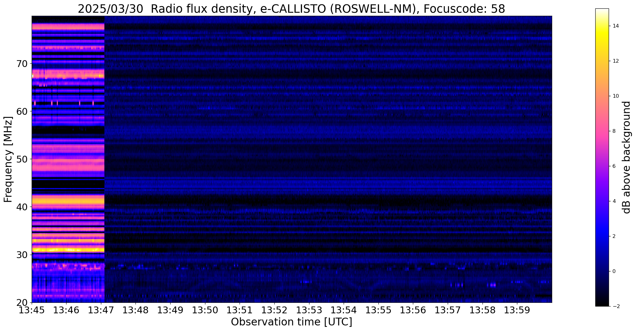Click the 20 MHz frequency tick label

(22, 302)
